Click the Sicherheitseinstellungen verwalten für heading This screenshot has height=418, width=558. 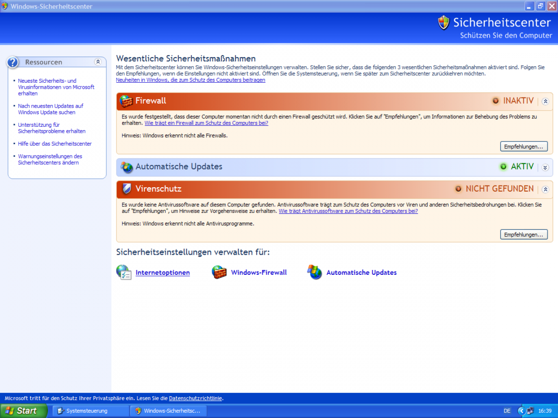193,252
